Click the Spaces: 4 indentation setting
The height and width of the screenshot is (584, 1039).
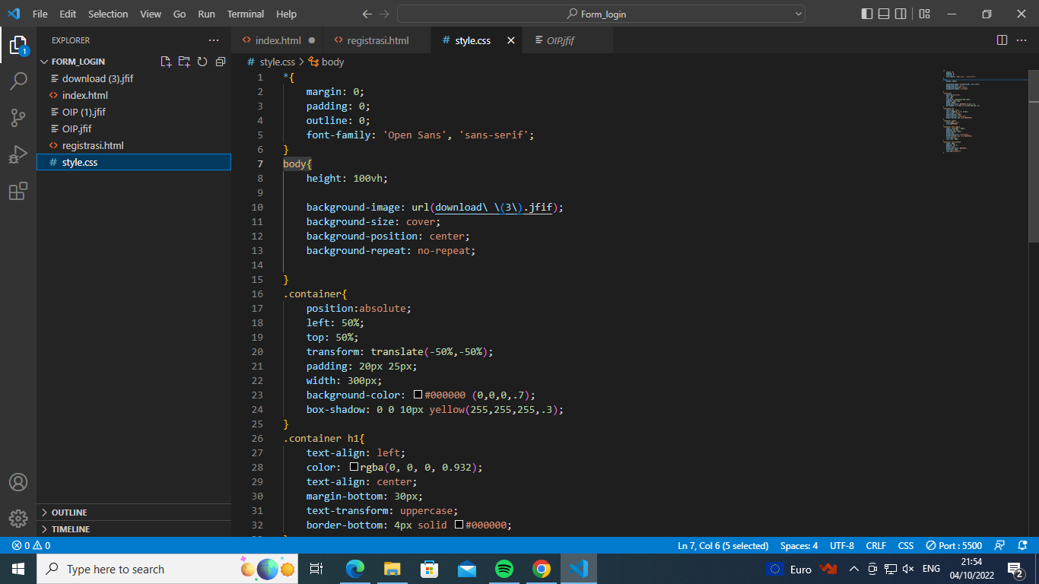(x=799, y=545)
